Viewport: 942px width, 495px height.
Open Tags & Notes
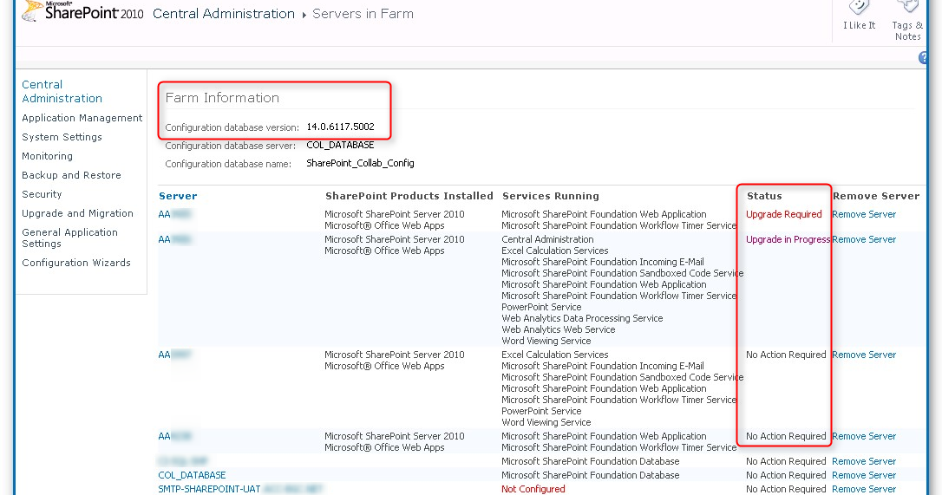point(907,21)
